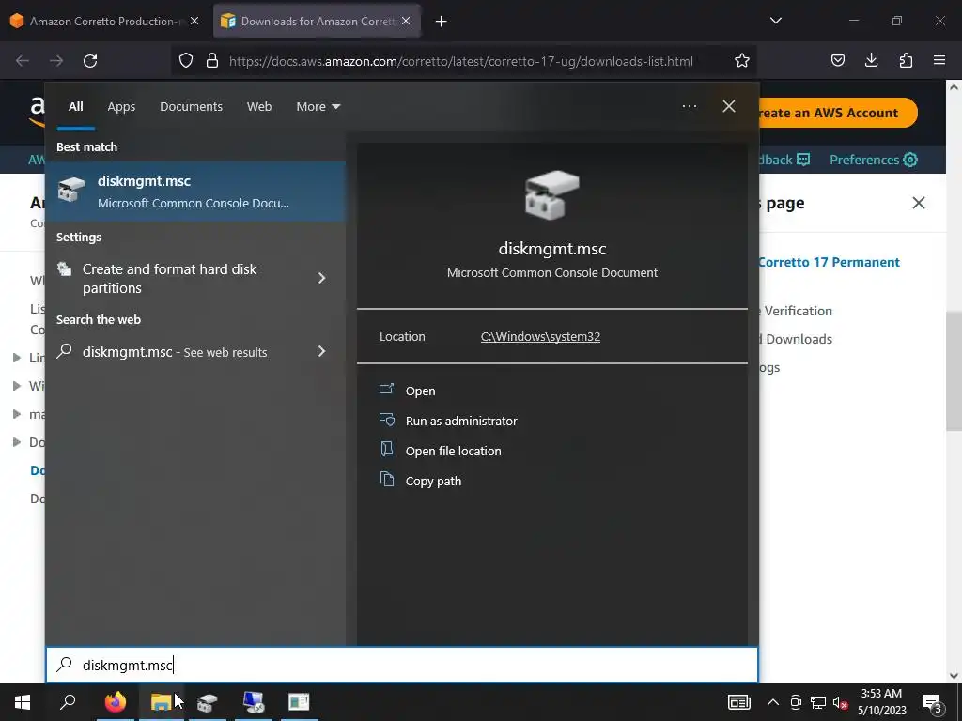
Task: Reload the current page
Action: pos(90,61)
